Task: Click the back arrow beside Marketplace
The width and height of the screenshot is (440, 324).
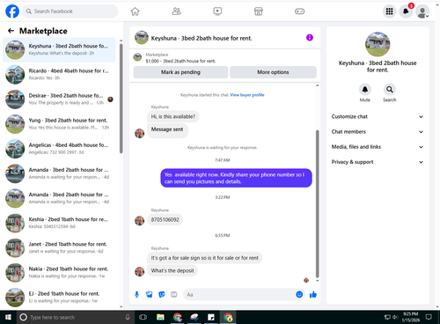Action: (x=11, y=31)
